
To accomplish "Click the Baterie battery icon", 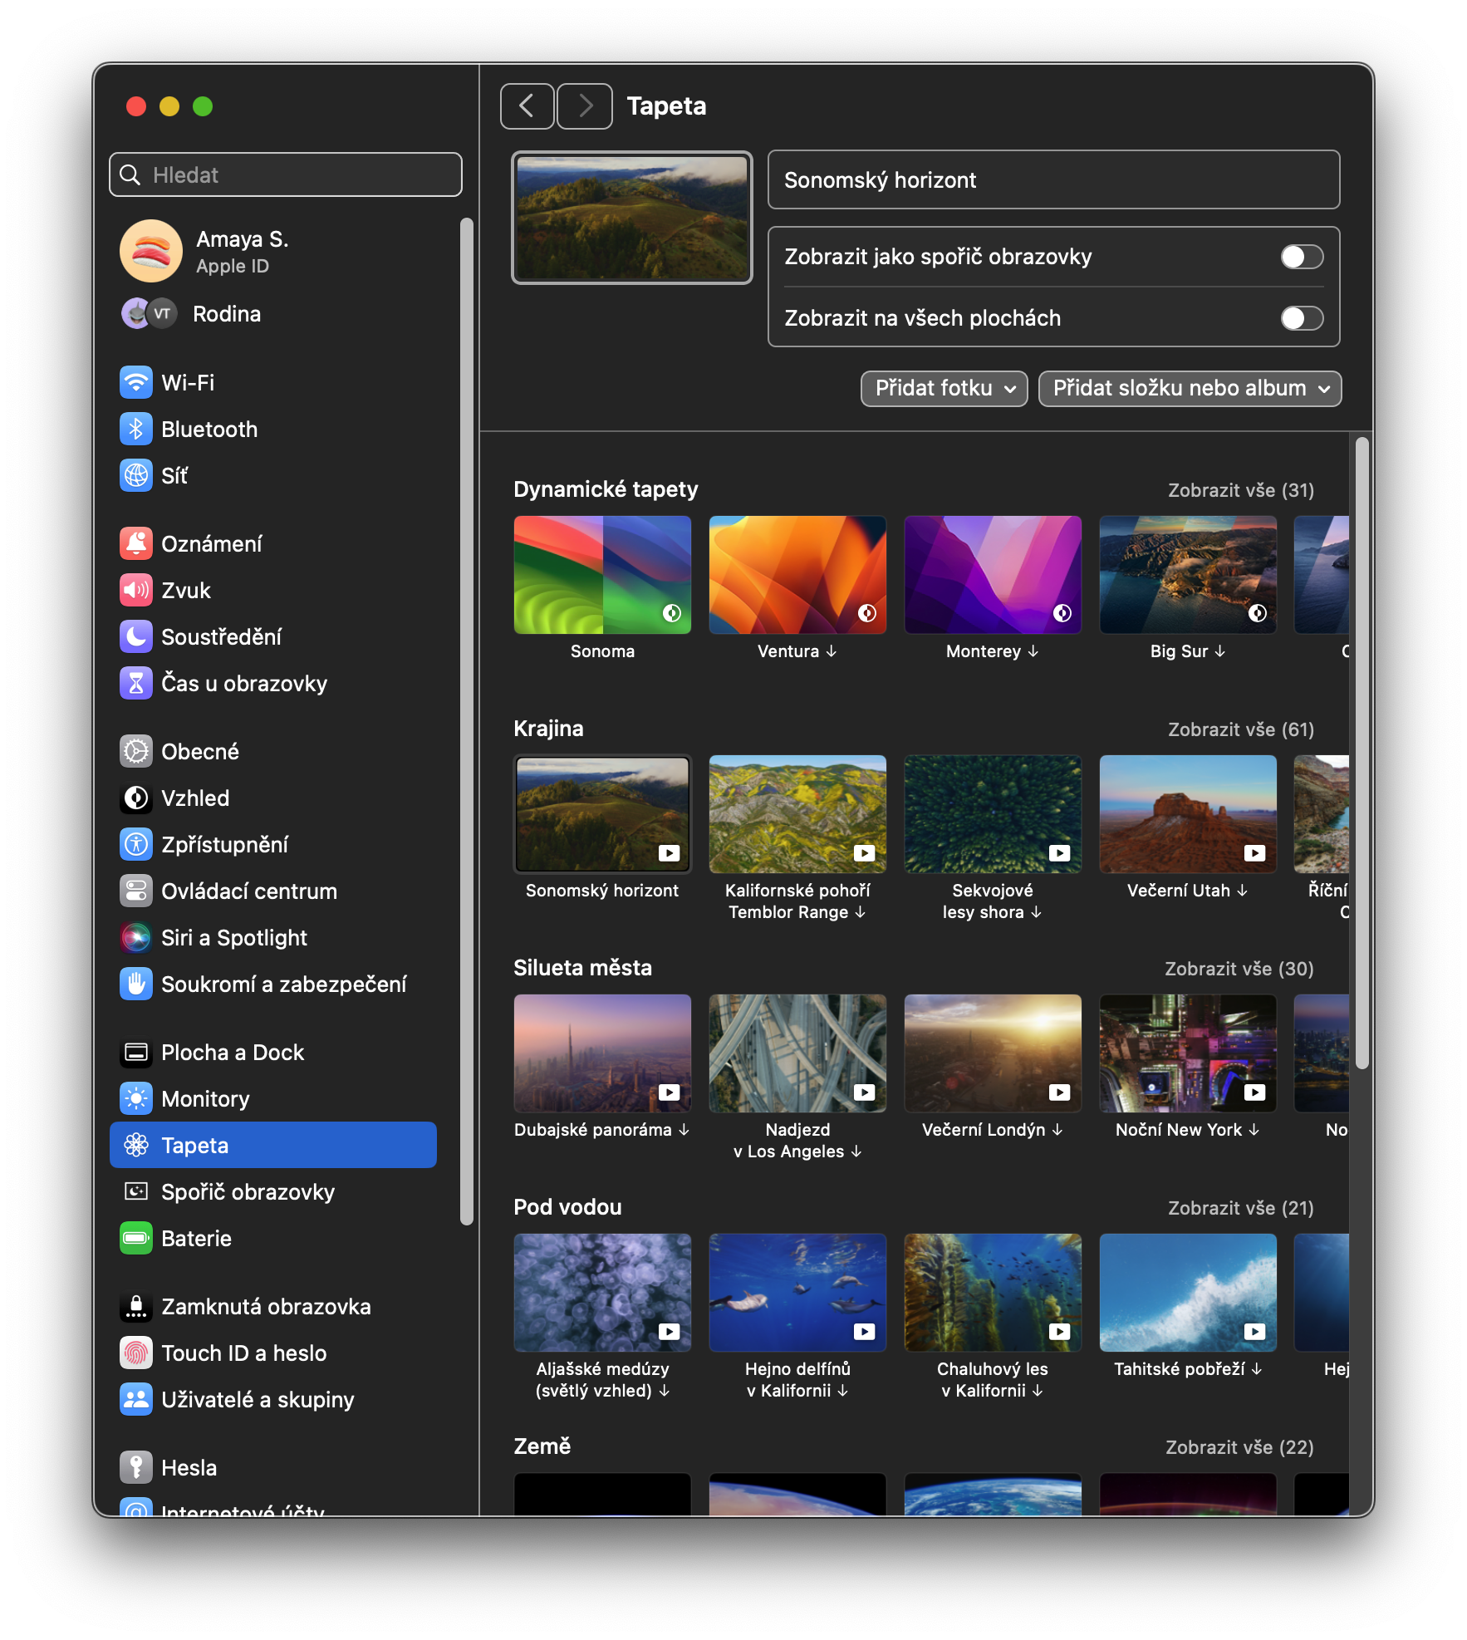I will point(136,1239).
